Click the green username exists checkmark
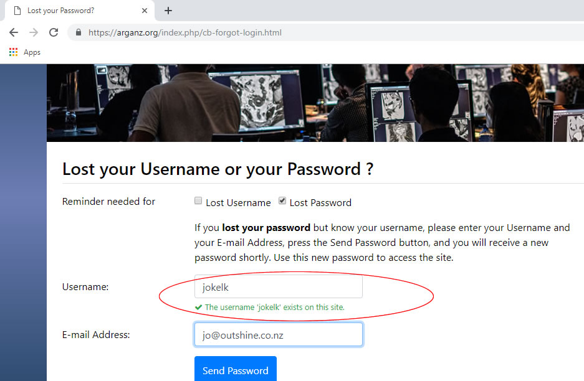The height and width of the screenshot is (381, 584). (x=199, y=308)
